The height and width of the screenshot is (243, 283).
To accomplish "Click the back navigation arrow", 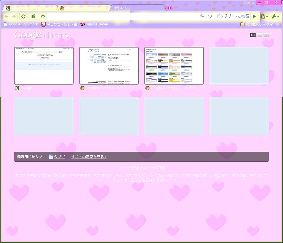I will click(x=6, y=17).
